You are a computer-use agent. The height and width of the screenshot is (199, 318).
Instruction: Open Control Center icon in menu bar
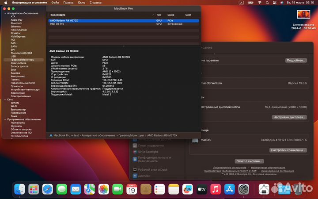click(275, 3)
